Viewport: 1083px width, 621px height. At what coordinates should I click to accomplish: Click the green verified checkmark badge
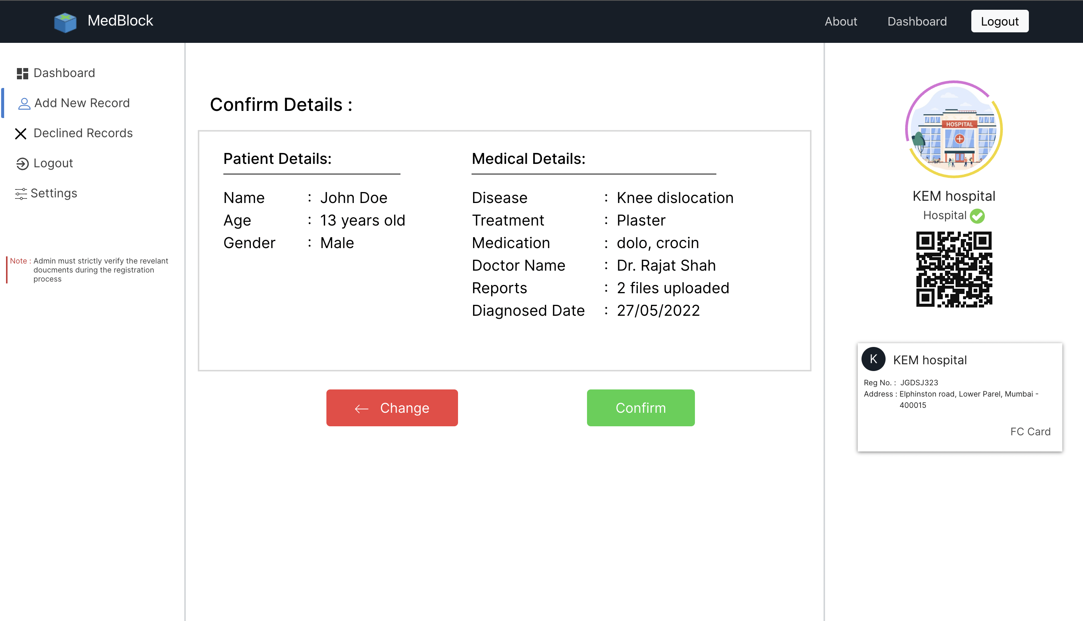[977, 216]
